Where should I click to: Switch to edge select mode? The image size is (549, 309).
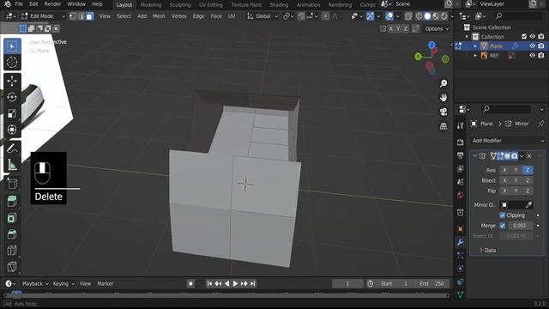[81, 16]
